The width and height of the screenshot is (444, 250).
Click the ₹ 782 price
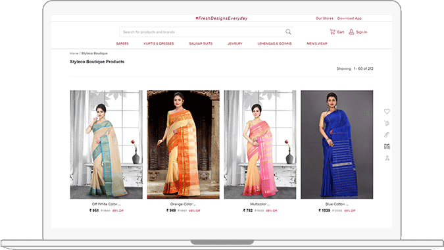(x=248, y=211)
